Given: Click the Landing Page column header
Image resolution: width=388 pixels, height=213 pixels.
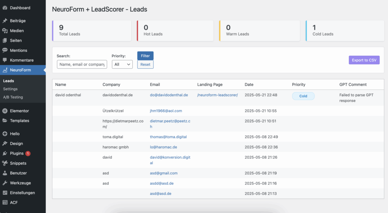Looking at the screenshot, I should tap(210, 85).
